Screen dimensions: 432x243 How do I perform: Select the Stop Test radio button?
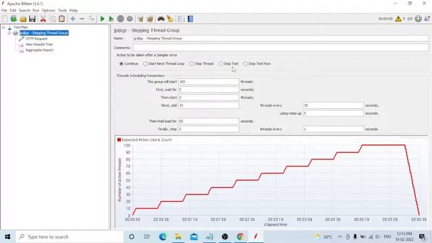pos(221,63)
